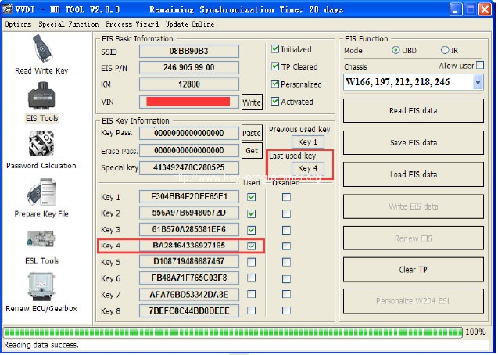This screenshot has width=498, height=355.
Task: Open the Prepare Key File icon
Action: [41, 192]
